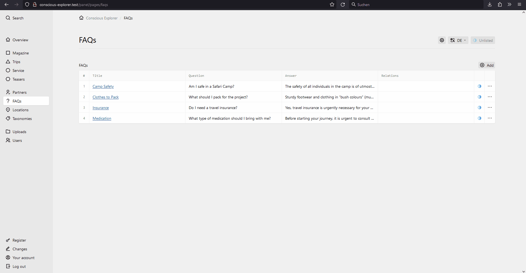
Task: Open the Users section
Action: click(17, 140)
